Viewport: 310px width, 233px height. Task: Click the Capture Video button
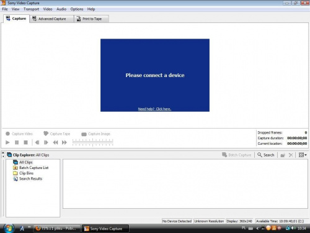[x=19, y=134]
